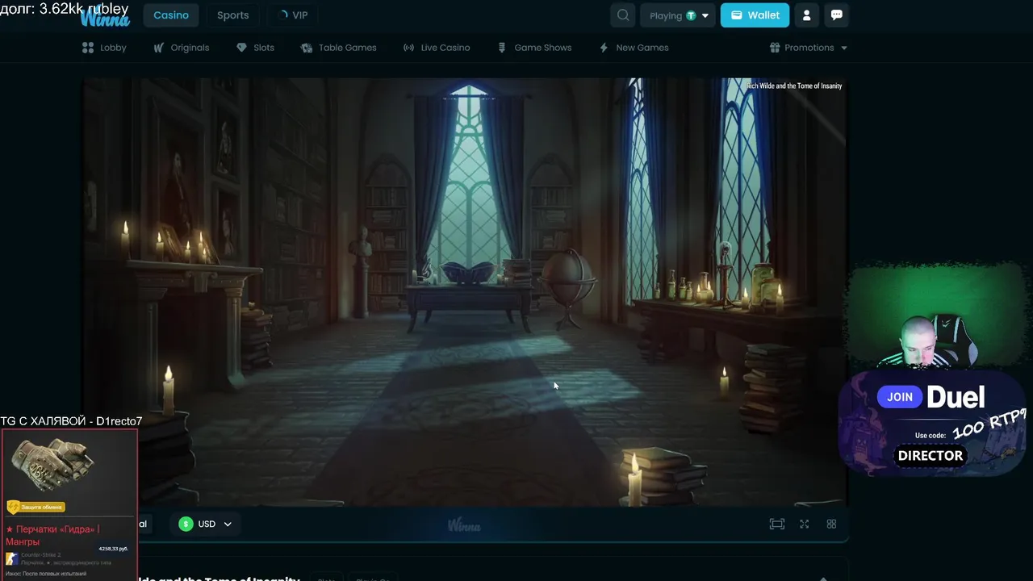
Task: Click the Game Shows icon
Action: click(x=502, y=48)
